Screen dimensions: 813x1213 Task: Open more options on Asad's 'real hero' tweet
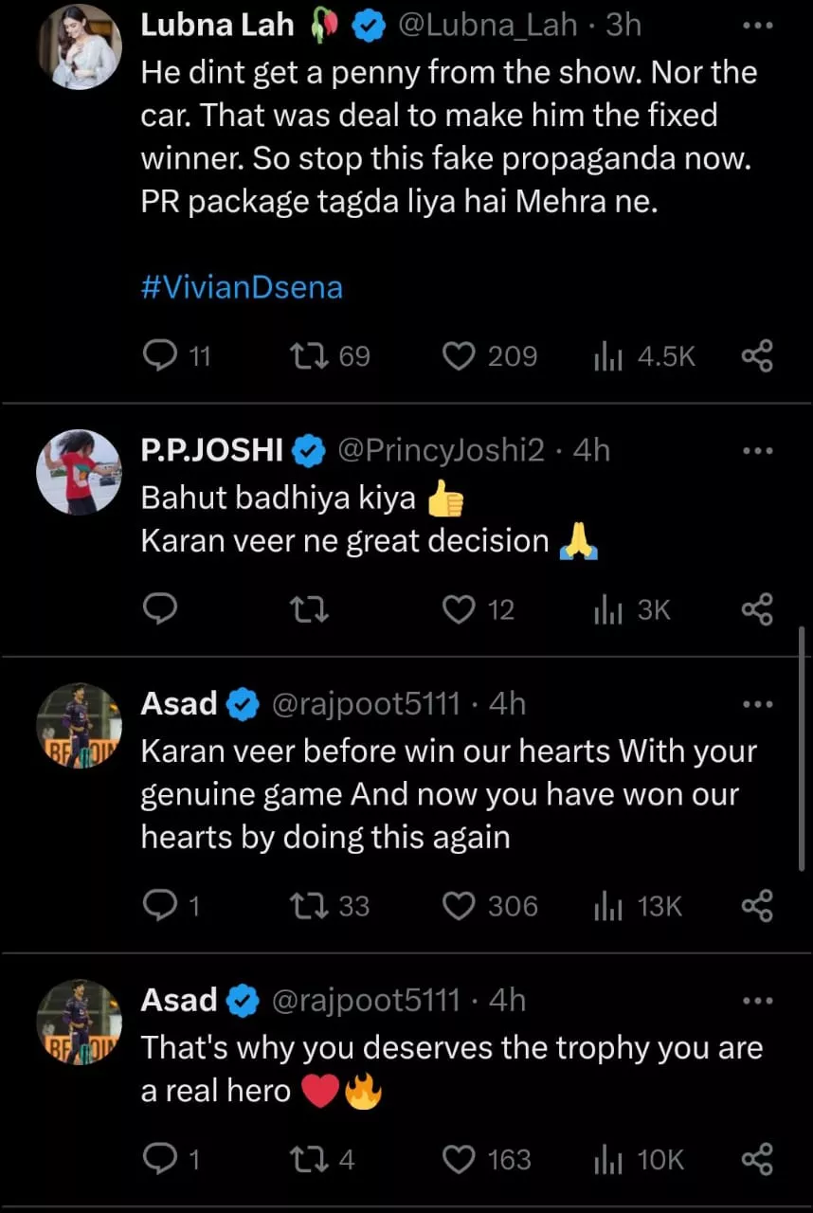pyautogui.click(x=757, y=1001)
